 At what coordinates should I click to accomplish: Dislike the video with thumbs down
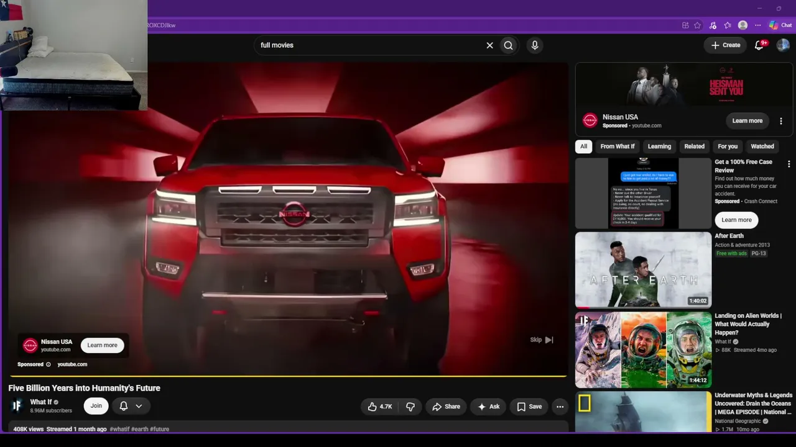(x=410, y=407)
